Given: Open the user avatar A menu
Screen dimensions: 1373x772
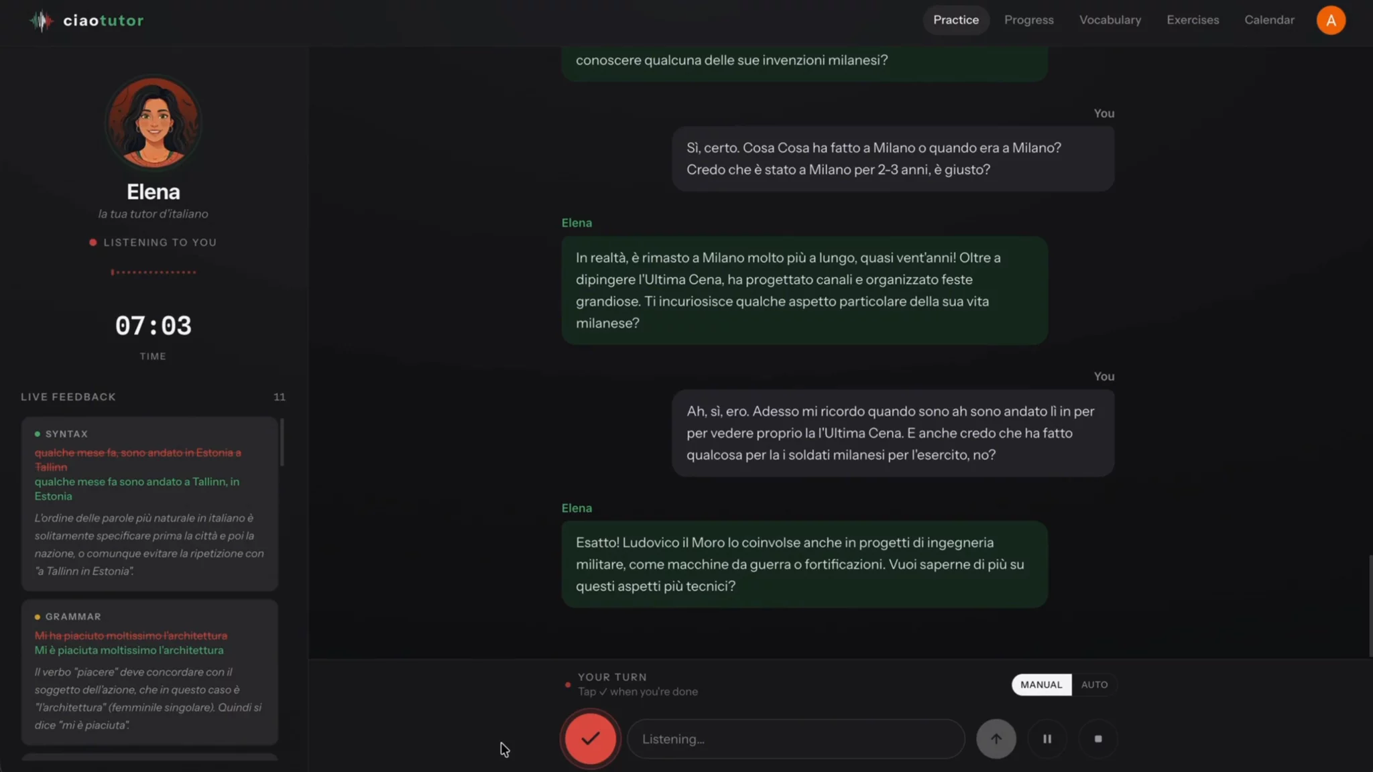Looking at the screenshot, I should [x=1331, y=20].
